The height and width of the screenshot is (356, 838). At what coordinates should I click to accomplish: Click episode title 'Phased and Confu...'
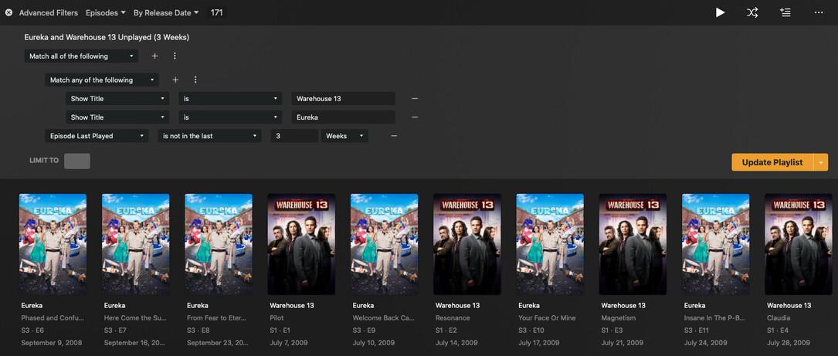[53, 318]
